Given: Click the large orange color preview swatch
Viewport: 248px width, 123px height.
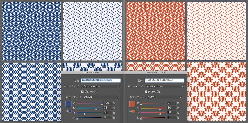Looking at the screenshot, I should click(132, 104).
